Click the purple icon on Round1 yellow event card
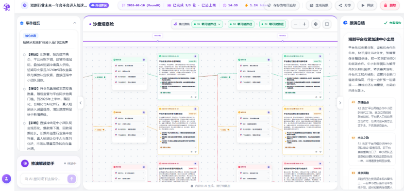 pos(195,109)
